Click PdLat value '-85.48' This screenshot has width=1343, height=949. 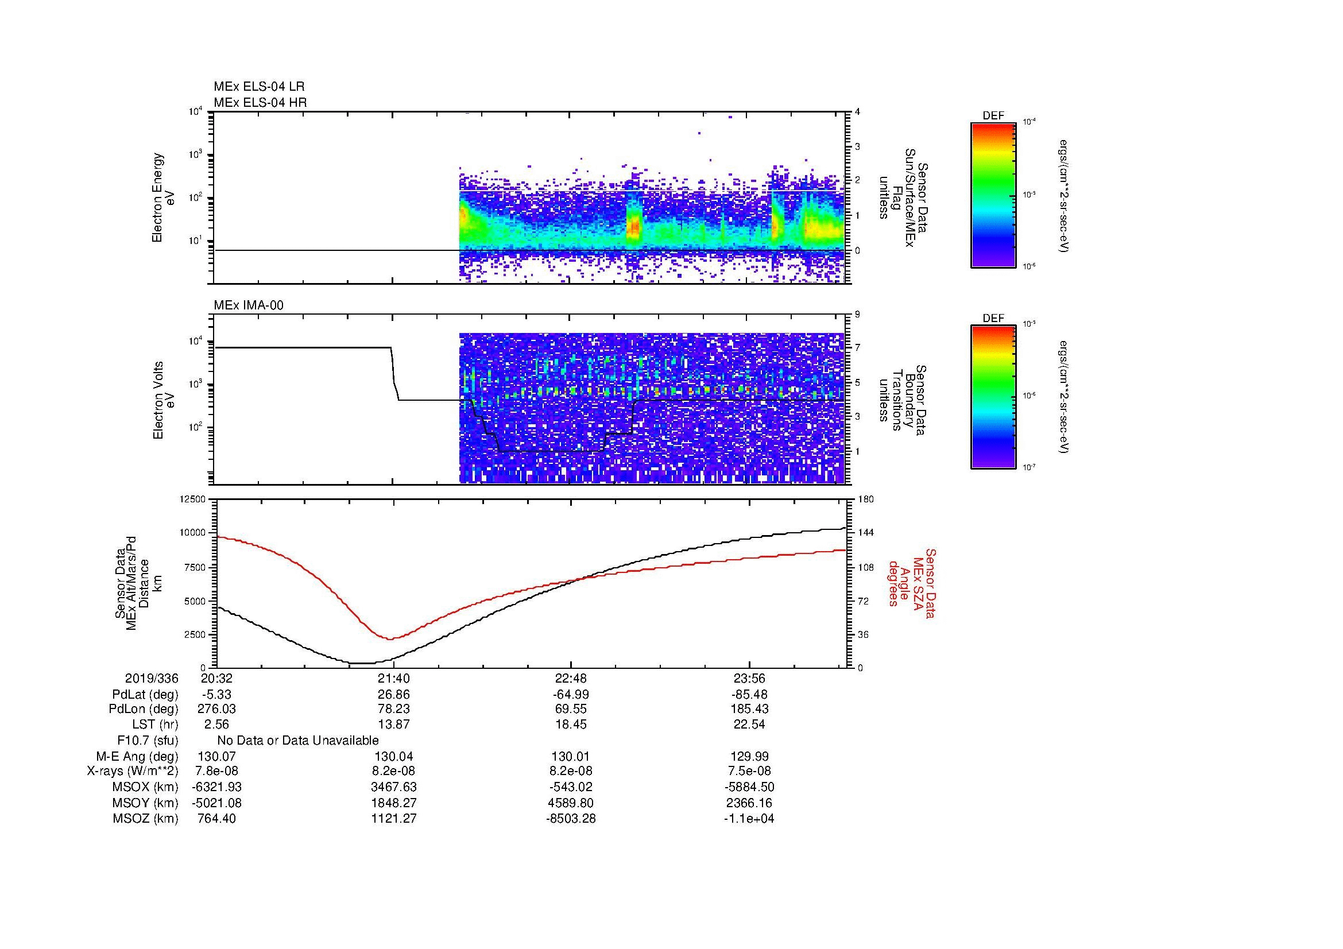click(x=749, y=695)
